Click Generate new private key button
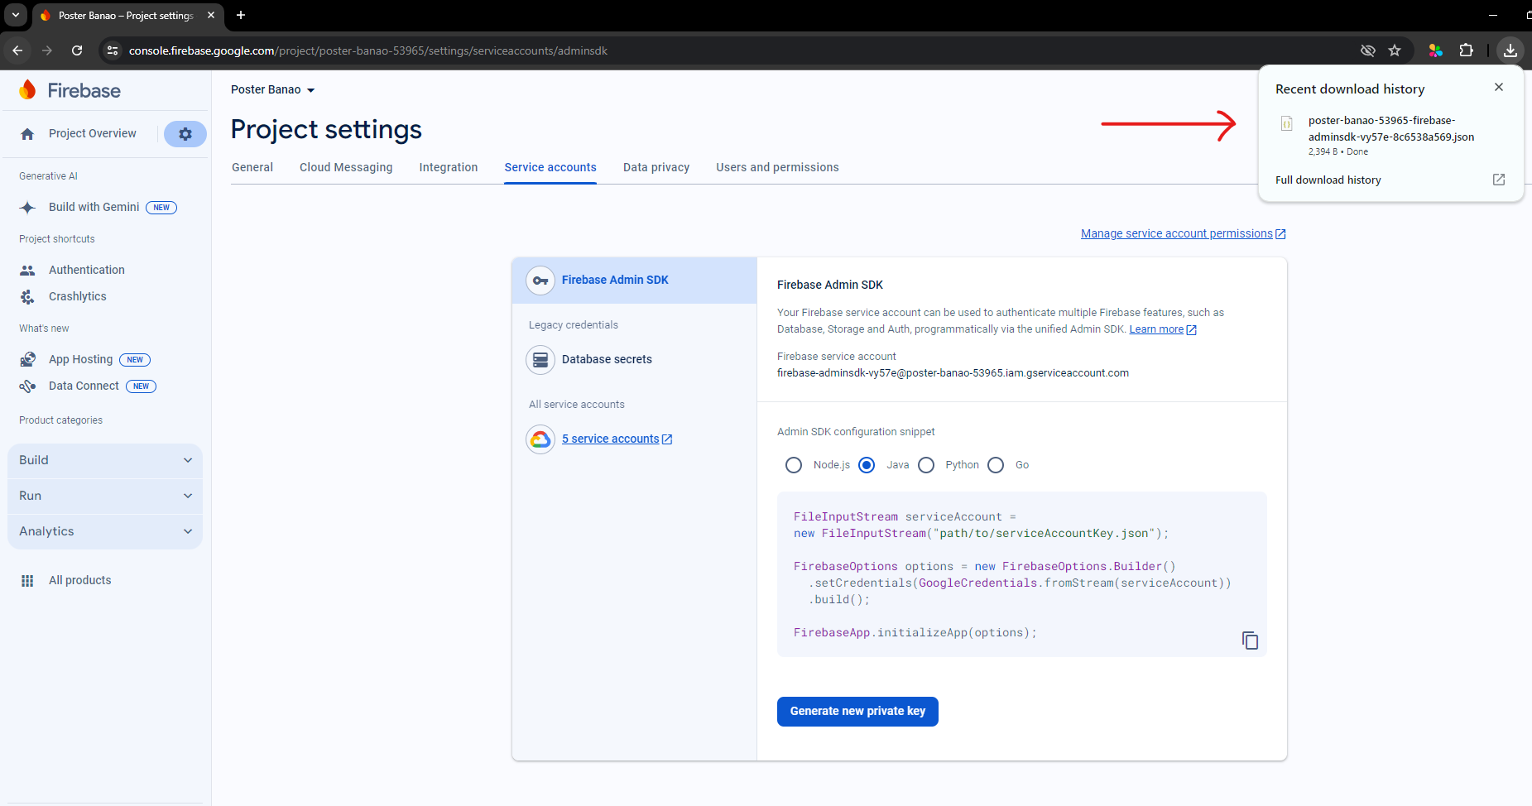The width and height of the screenshot is (1532, 806). [x=857, y=712]
